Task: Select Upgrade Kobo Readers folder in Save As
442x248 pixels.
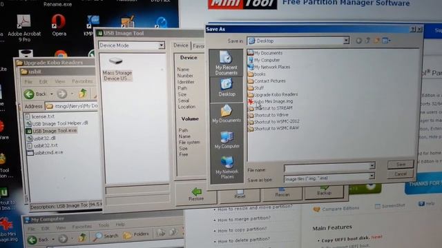Action: point(273,95)
